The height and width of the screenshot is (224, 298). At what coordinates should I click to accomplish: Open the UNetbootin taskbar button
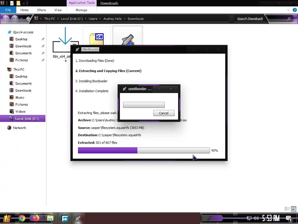point(78,218)
